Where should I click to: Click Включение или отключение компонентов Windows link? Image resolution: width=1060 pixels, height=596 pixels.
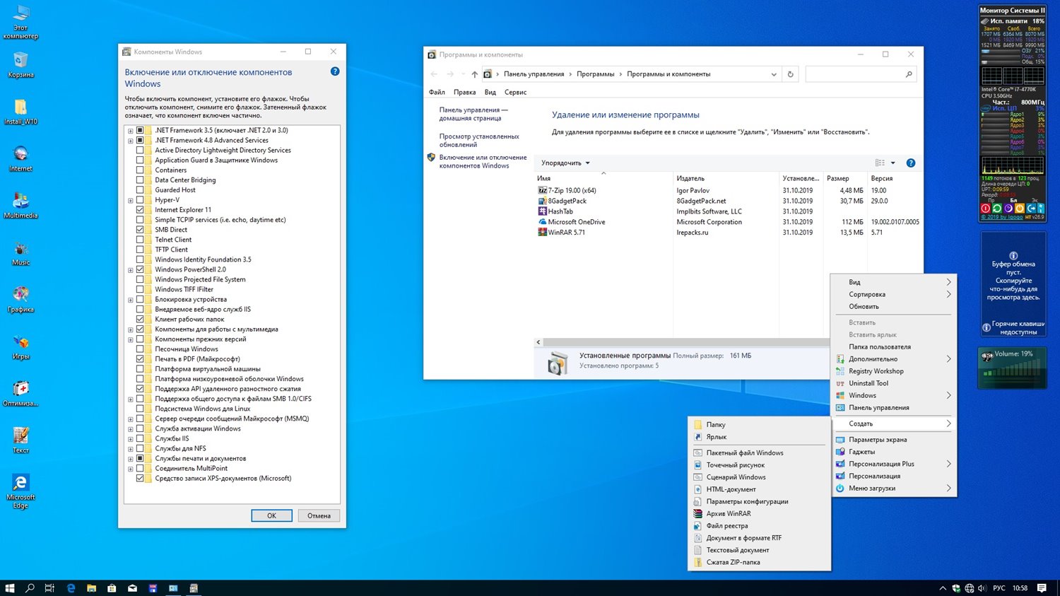point(483,161)
